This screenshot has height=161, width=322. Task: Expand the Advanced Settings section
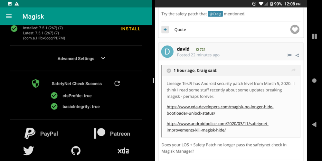pyautogui.click(x=103, y=58)
